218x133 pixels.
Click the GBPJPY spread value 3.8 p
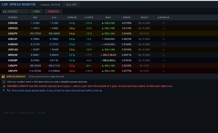72,71
